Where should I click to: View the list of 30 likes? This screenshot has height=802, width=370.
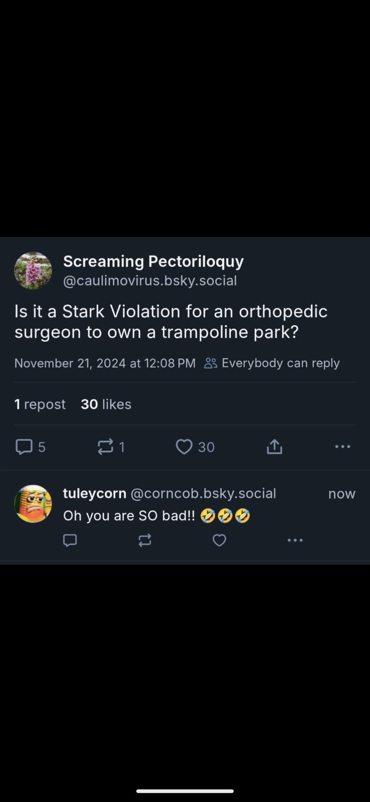point(106,404)
